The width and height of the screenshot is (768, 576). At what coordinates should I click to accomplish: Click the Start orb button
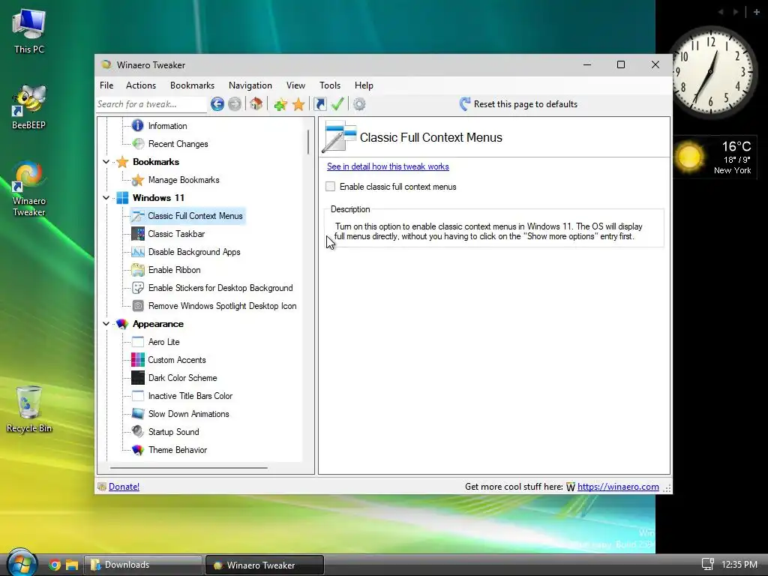tap(21, 562)
